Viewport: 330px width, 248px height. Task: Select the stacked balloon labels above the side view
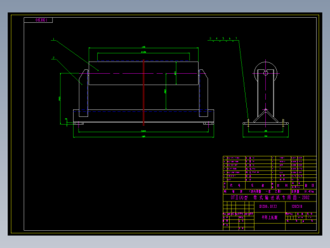(x=223, y=39)
